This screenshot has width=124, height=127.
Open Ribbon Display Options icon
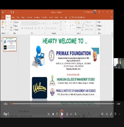pos(99,12)
